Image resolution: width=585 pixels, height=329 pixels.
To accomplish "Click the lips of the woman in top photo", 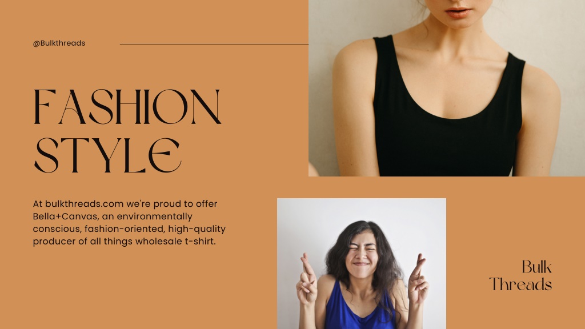I will point(459,13).
